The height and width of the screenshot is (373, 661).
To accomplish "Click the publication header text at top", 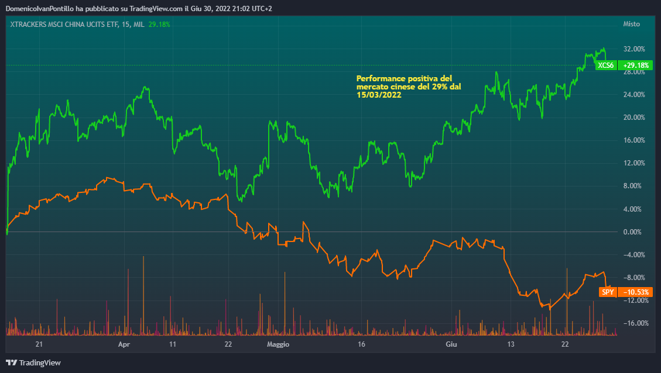I will pos(139,8).
